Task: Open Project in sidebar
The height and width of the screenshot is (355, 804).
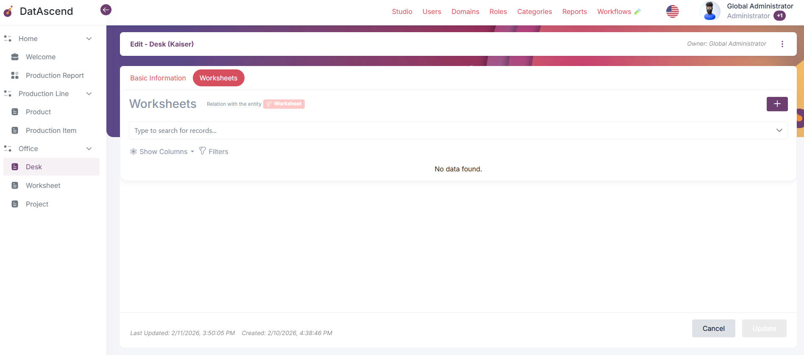Action: tap(37, 204)
